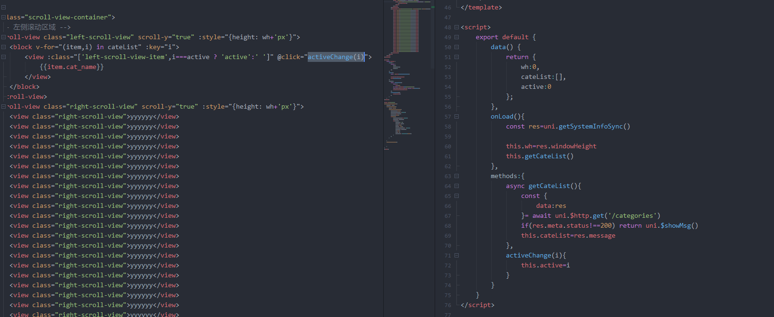Viewport: 774px width, 317px height.
Task: Click the 左侧滚动区域 comment
Action: pyautogui.click(x=34, y=27)
